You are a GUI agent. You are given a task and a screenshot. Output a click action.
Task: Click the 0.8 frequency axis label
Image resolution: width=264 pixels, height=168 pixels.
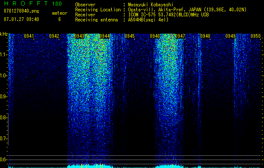[x=3, y=118]
